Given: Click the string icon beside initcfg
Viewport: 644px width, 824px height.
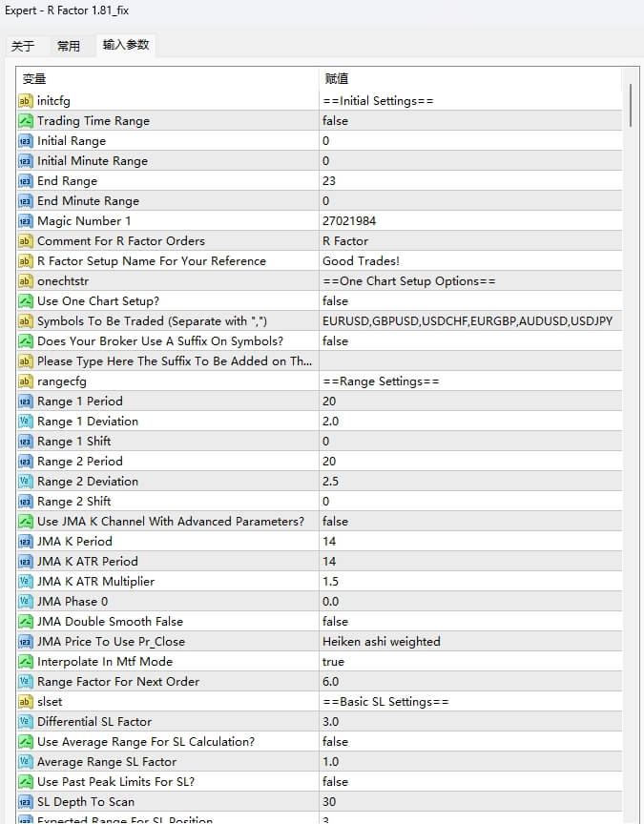Looking at the screenshot, I should (25, 101).
